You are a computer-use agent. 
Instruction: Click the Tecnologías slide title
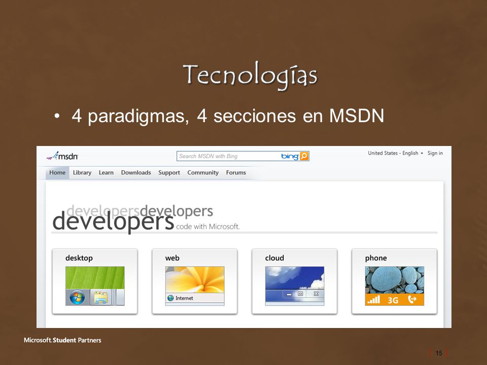pyautogui.click(x=250, y=75)
